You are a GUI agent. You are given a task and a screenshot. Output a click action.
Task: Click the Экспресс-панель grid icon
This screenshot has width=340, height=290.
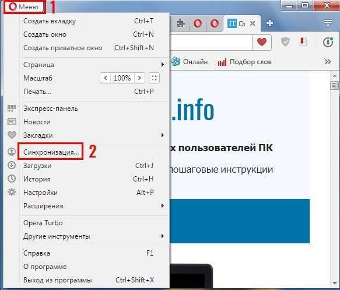pyautogui.click(x=12, y=108)
